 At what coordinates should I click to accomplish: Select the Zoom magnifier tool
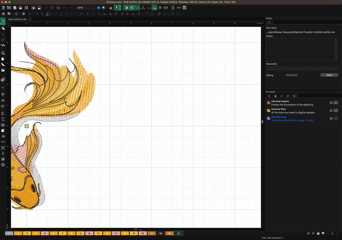click(3, 53)
